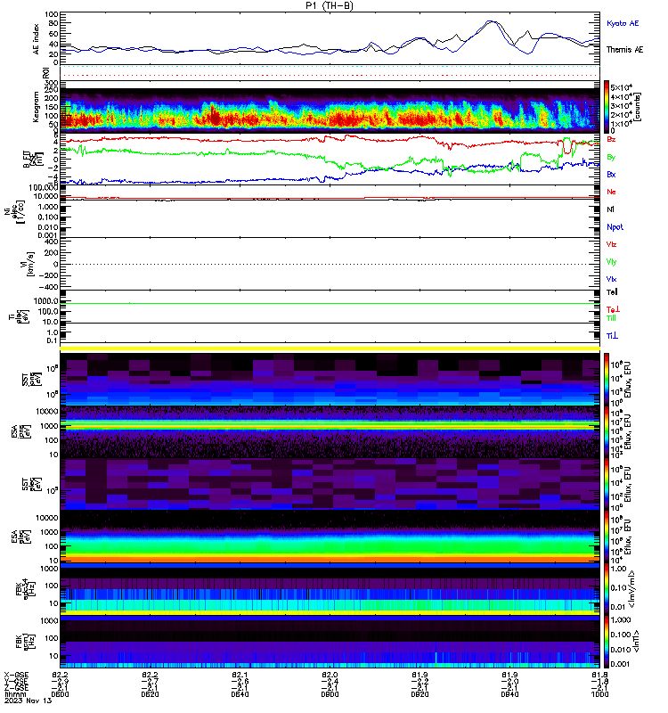
Task: Click the 0920 time tick label
Action: [x=420, y=694]
